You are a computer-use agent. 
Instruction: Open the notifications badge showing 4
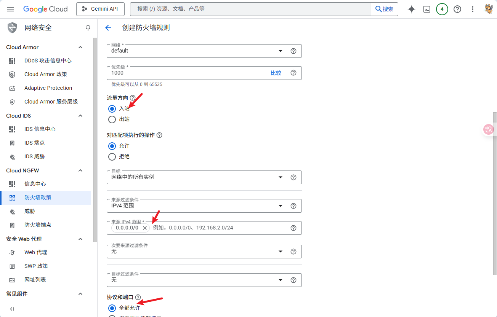(442, 9)
